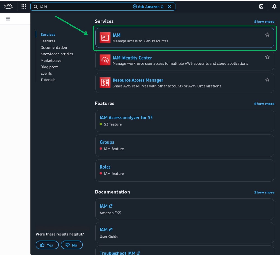Expand Features with Show more

point(264,104)
